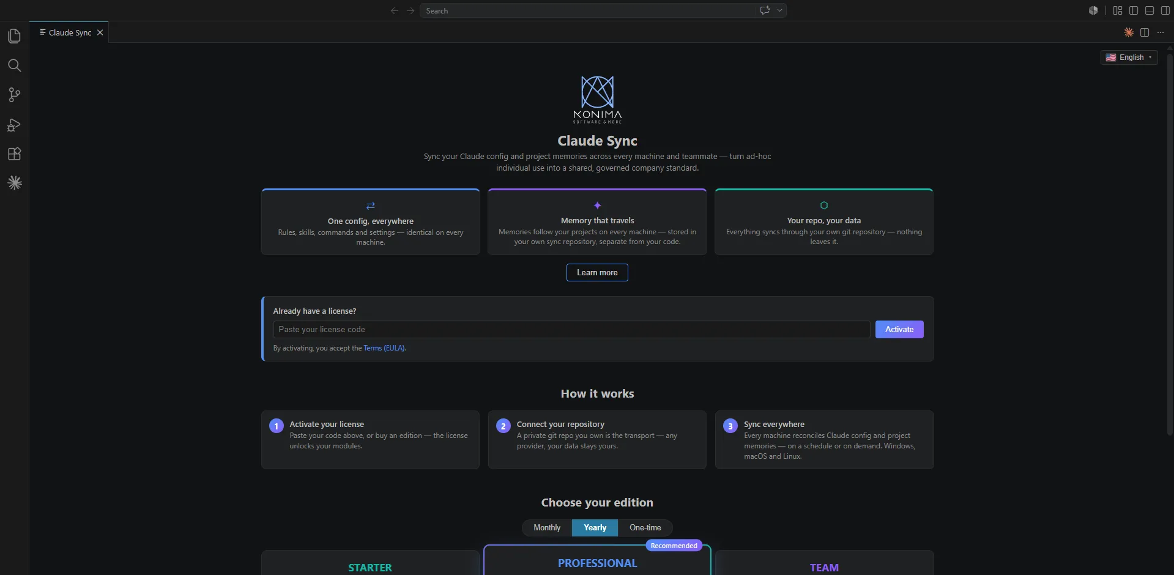Click the orange Claude icon in editor actions
1174x575 pixels.
pos(1129,32)
